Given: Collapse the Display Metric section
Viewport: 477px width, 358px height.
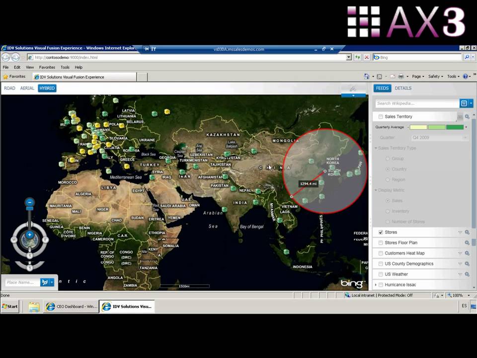Looking at the screenshot, I should 376,190.
